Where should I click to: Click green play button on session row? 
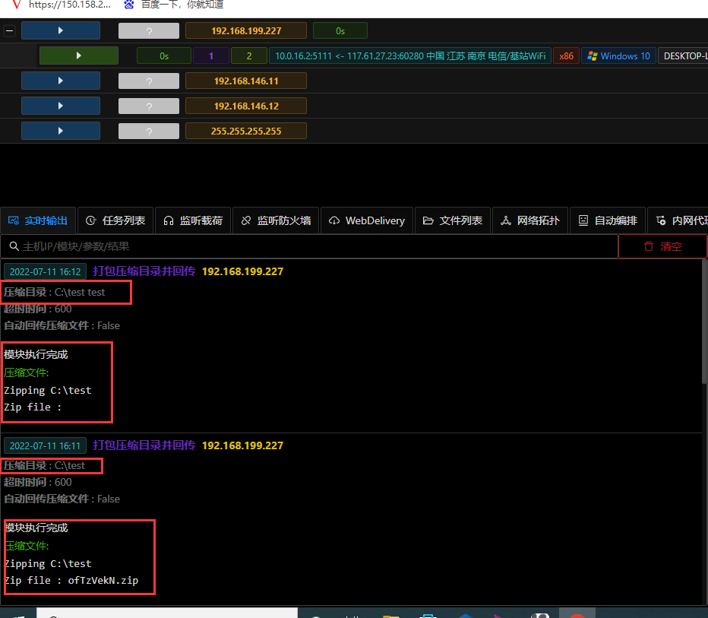click(x=79, y=55)
